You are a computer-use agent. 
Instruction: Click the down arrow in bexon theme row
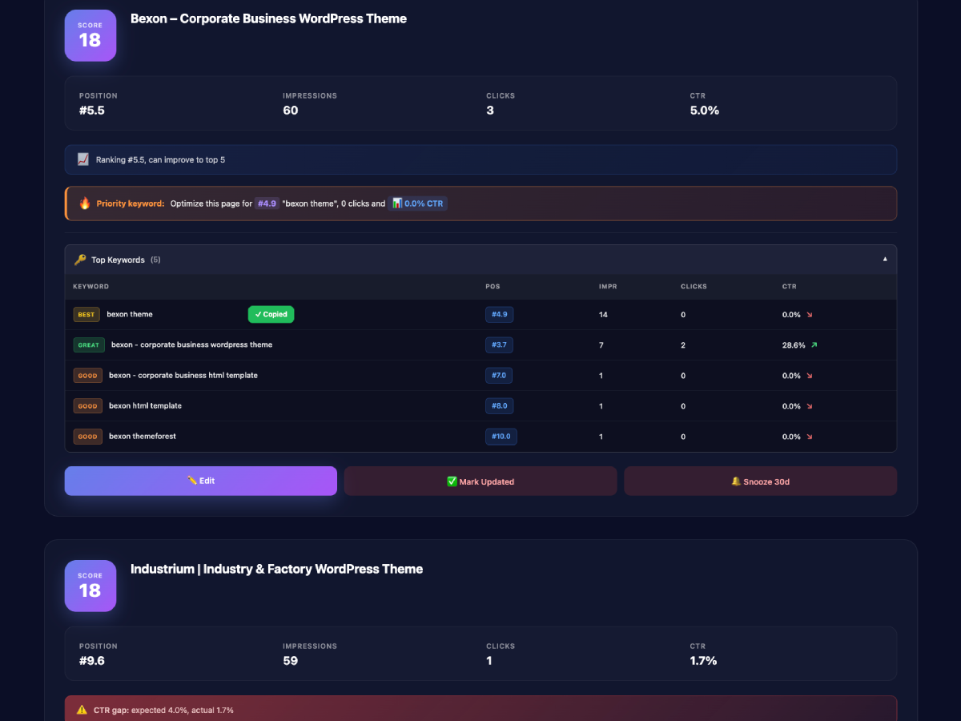[x=809, y=315]
